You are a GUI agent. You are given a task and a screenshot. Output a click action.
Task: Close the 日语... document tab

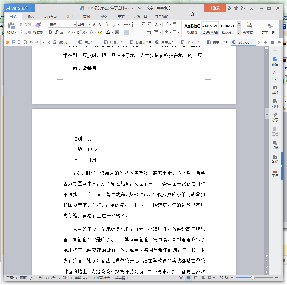150,42
